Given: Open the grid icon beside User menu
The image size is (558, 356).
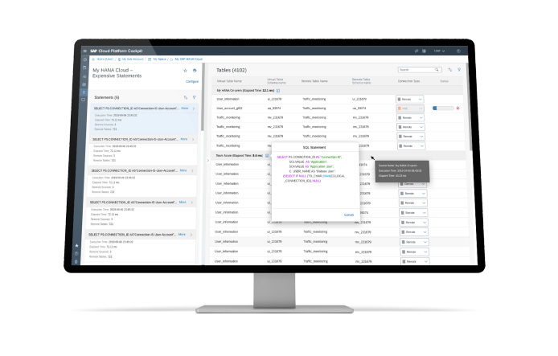Looking at the screenshot, I should pyautogui.click(x=425, y=51).
